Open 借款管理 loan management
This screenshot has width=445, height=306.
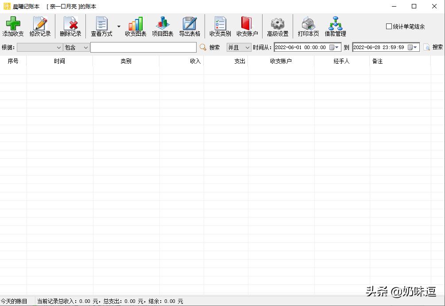point(336,27)
